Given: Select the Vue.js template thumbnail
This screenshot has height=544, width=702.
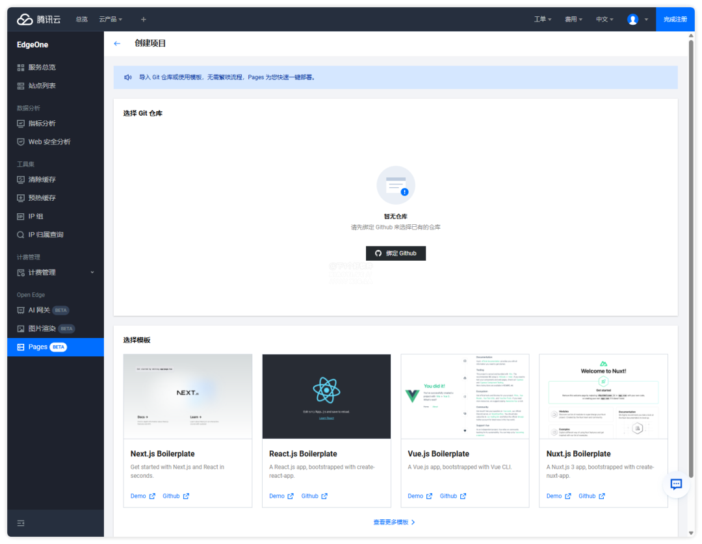Looking at the screenshot, I should coord(465,396).
